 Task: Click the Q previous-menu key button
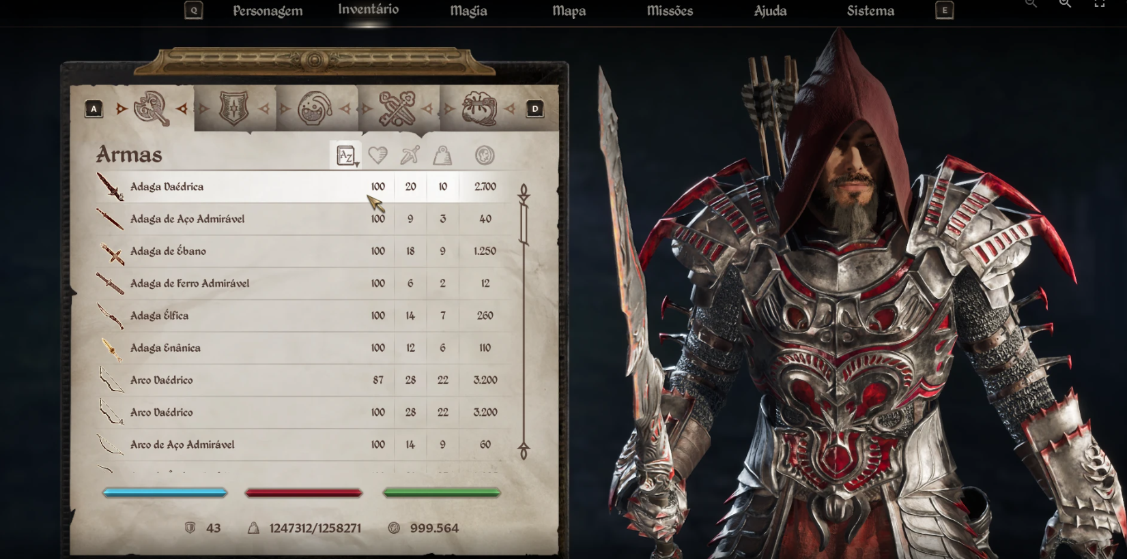(193, 10)
